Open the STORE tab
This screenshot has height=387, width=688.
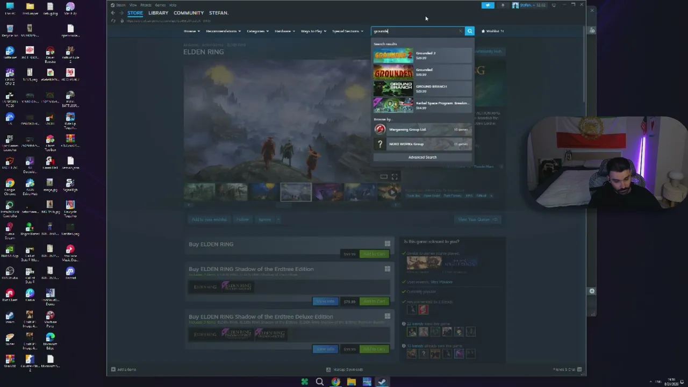click(135, 13)
